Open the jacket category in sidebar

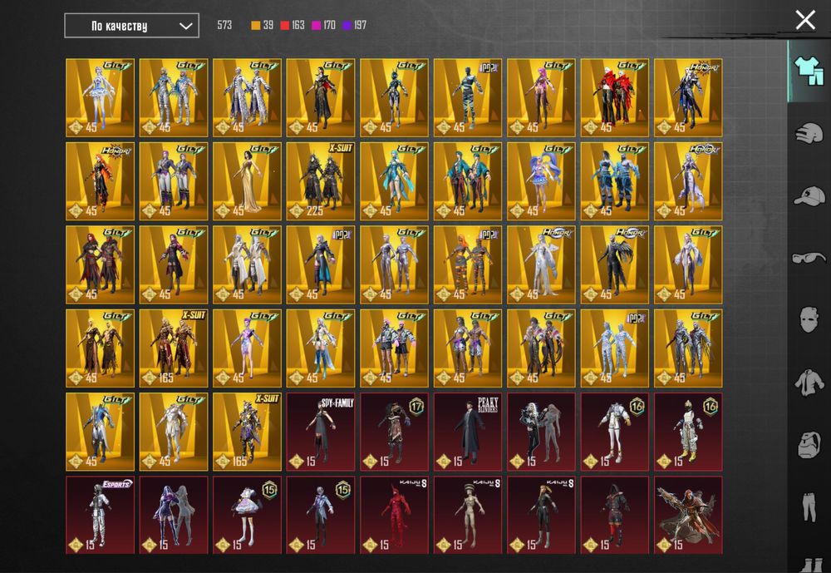(x=809, y=382)
